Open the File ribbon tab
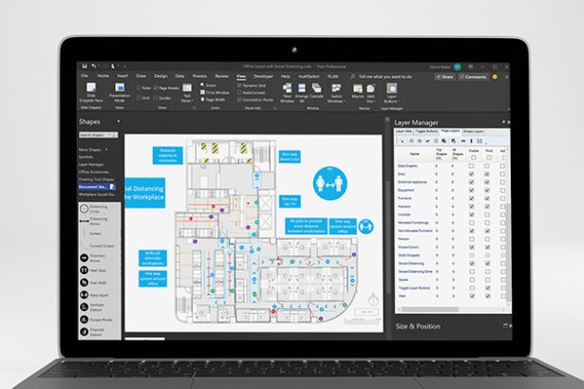584x389 pixels. pyautogui.click(x=85, y=76)
